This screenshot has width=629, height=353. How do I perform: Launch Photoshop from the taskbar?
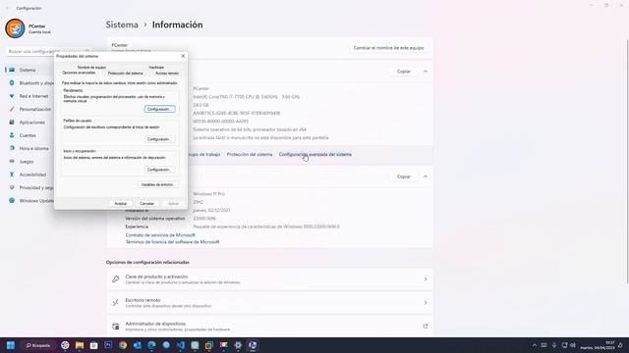108,345
